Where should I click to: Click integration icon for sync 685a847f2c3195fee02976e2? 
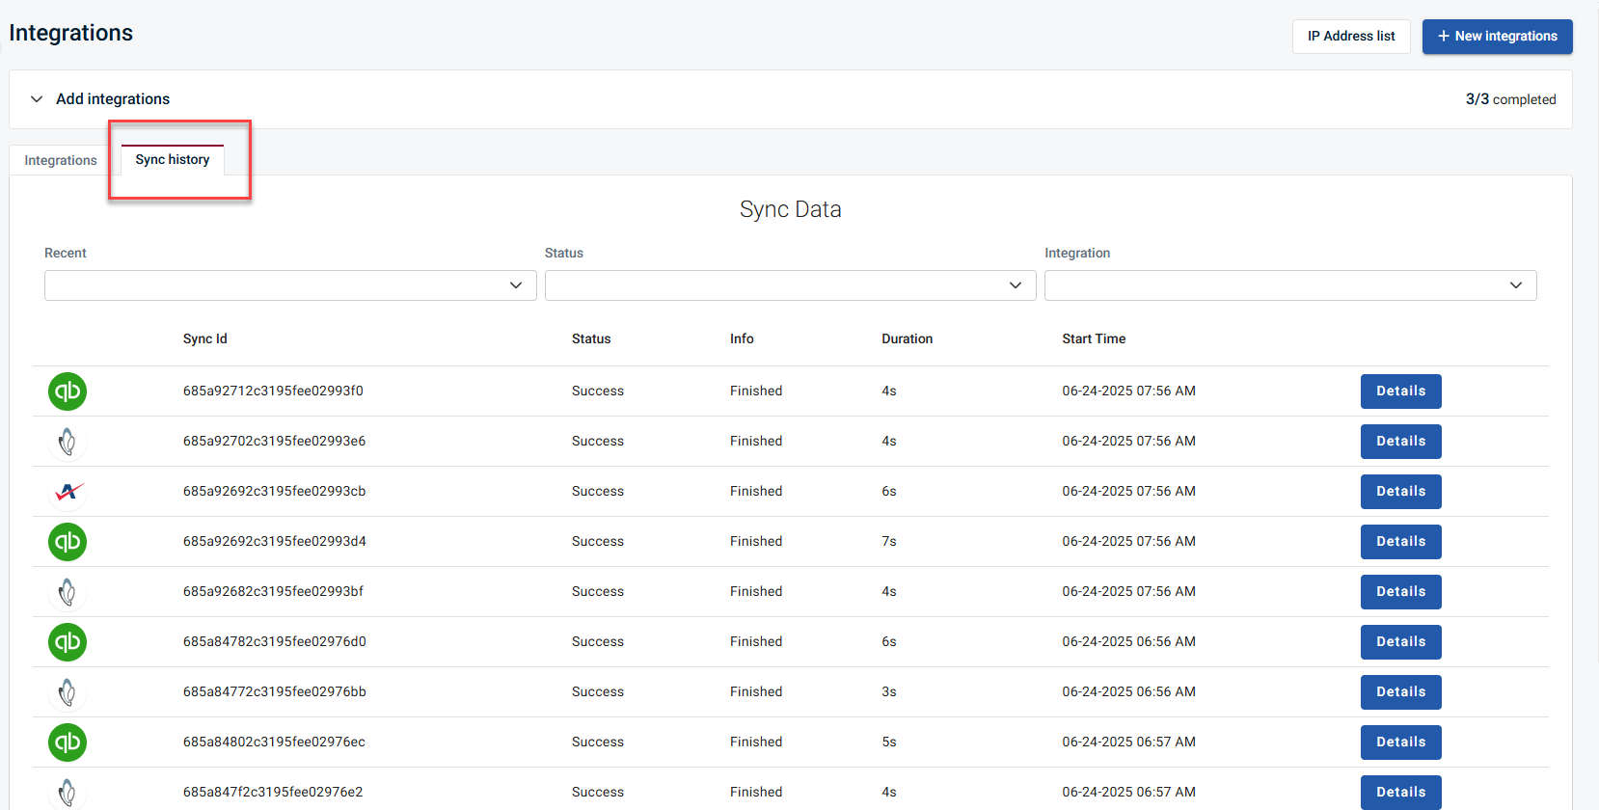(x=68, y=793)
